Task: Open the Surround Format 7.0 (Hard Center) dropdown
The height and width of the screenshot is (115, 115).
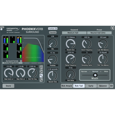Action: coord(12,63)
